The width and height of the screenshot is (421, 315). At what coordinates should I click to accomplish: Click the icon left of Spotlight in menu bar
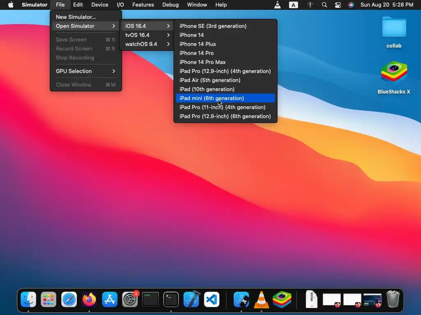coord(310,5)
